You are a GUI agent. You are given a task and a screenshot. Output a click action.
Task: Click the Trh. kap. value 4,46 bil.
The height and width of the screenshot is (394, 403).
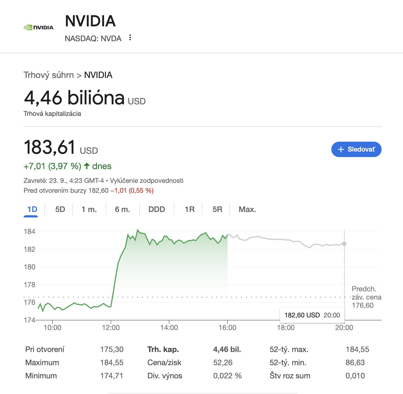pos(227,349)
